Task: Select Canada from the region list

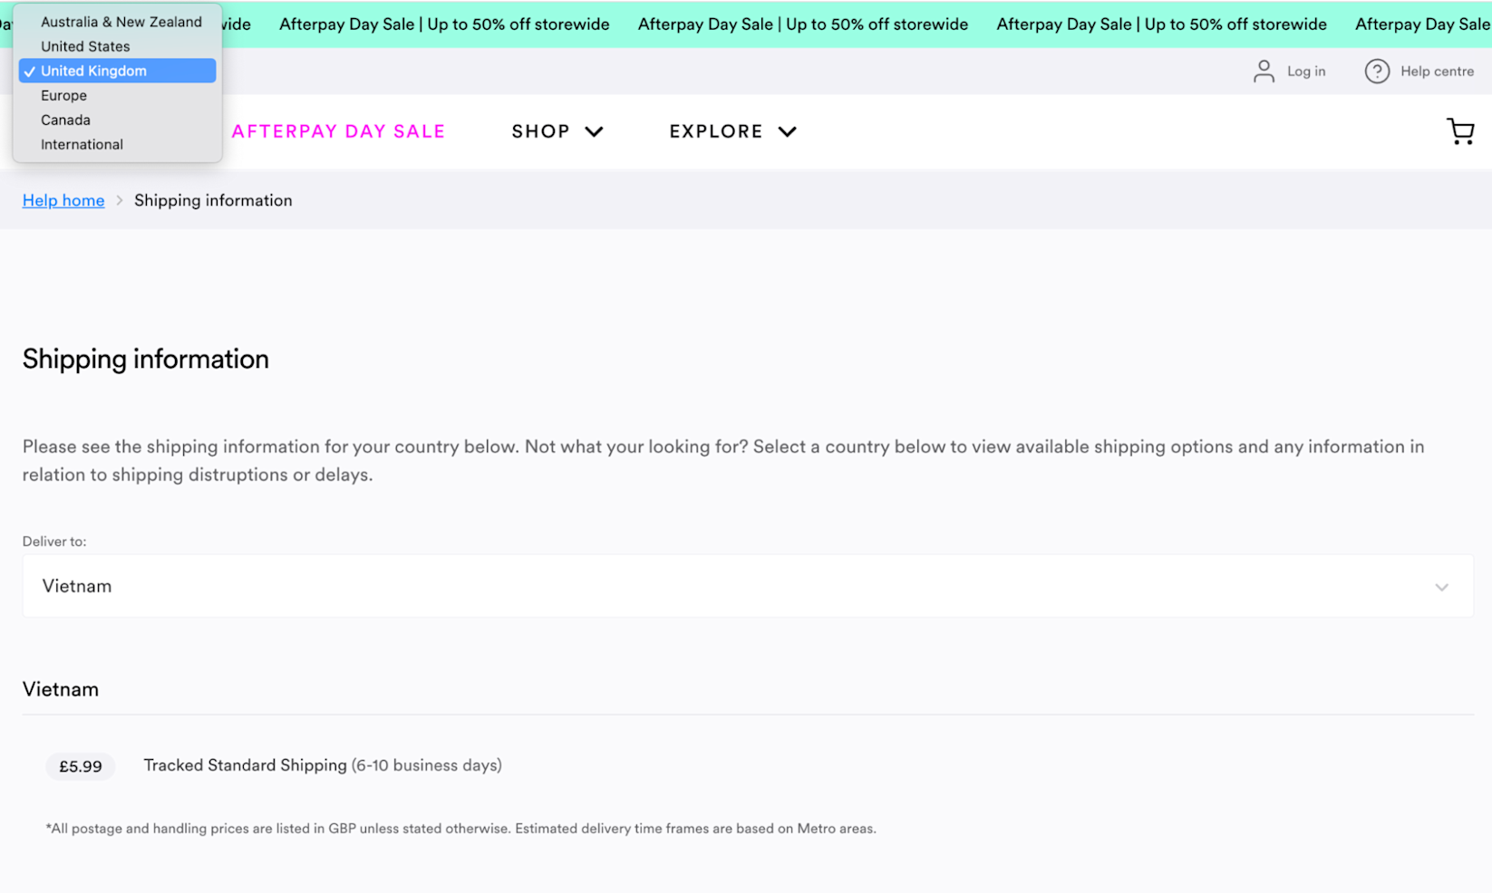Action: click(118, 120)
